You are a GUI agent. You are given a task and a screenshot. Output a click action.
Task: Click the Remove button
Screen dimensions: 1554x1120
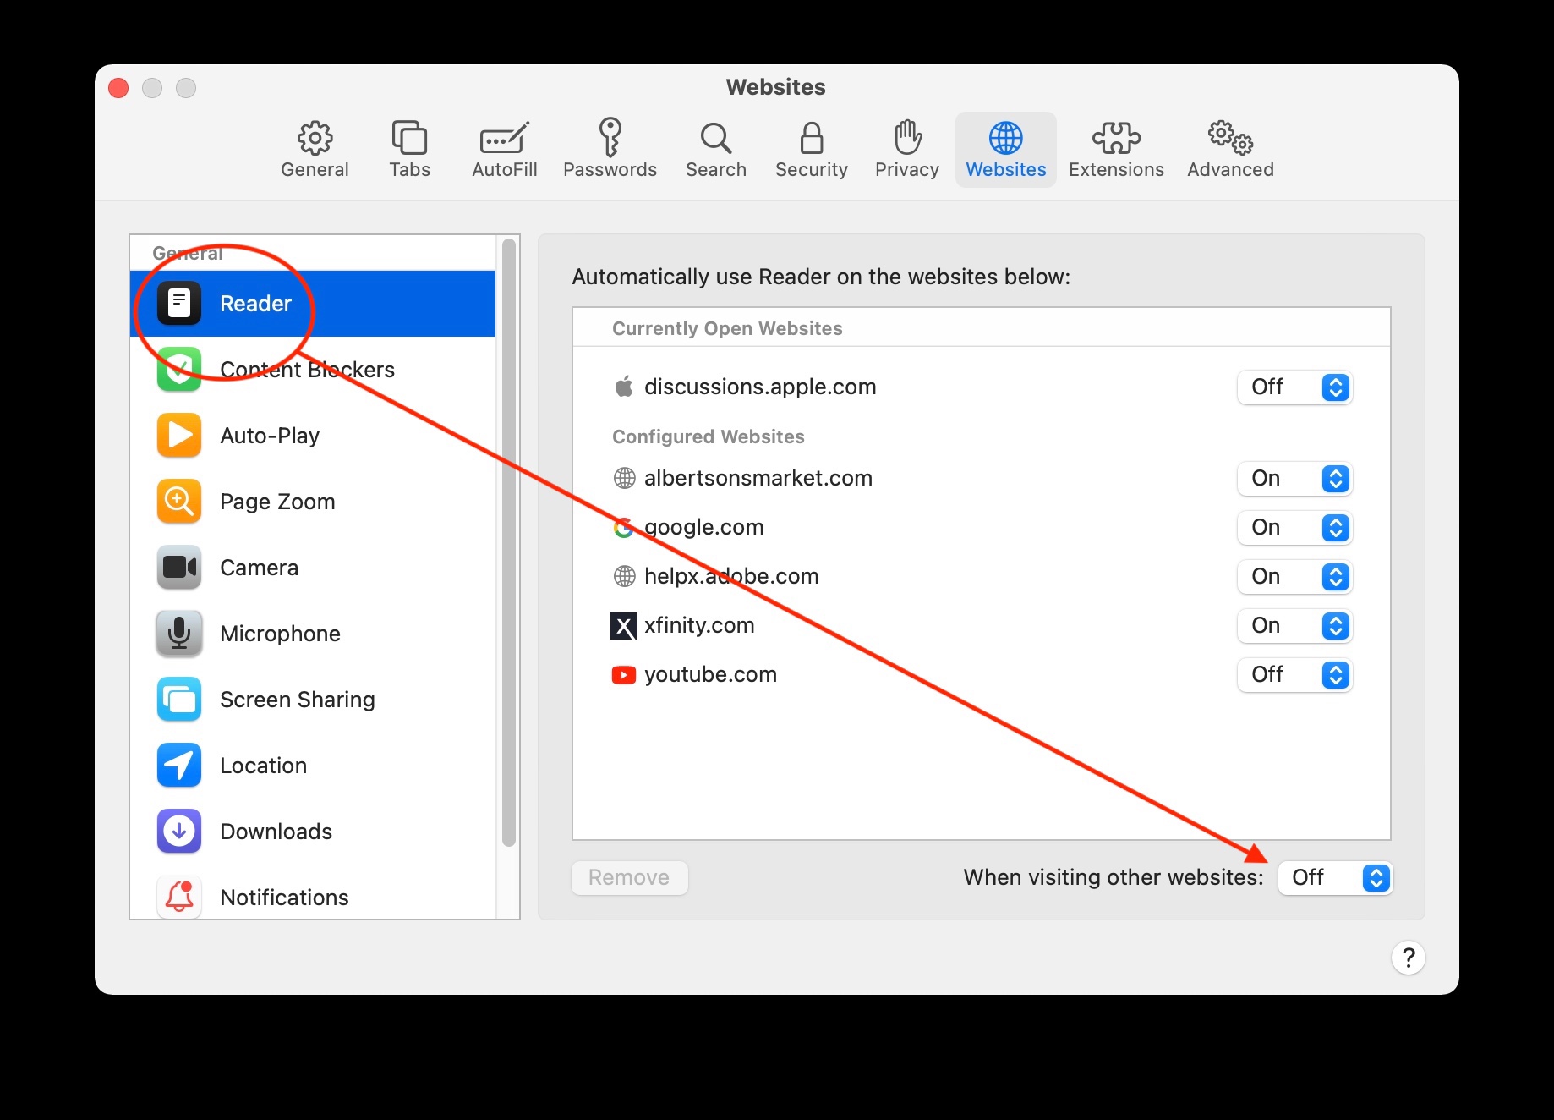[x=629, y=878]
